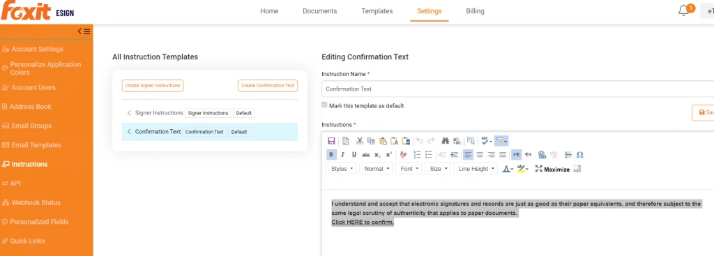This screenshot has height=256, width=714.
Task: Insert a horizontal line
Action: pos(568,154)
